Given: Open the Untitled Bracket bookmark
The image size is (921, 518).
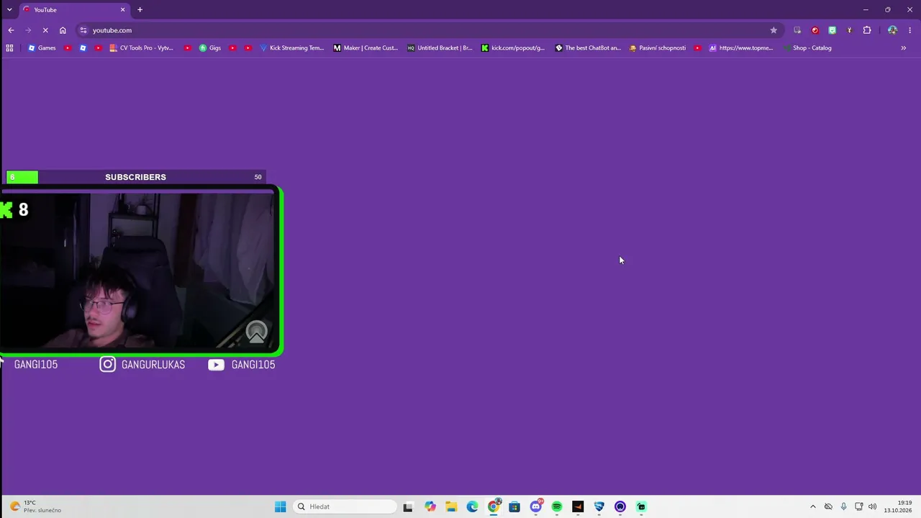Looking at the screenshot, I should click(x=440, y=48).
